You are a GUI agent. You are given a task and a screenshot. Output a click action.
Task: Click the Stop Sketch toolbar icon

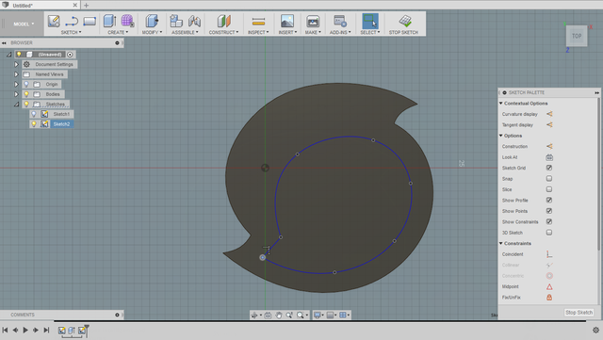405,21
